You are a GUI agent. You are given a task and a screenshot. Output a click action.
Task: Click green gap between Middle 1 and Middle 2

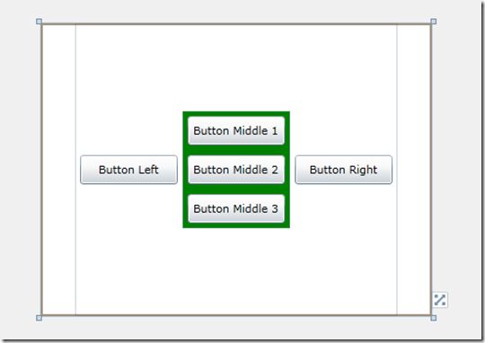pos(236,150)
